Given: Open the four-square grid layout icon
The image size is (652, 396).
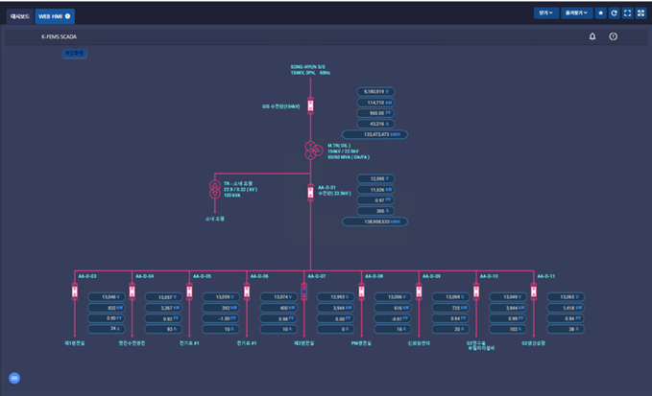Looking at the screenshot, I should 640,13.
